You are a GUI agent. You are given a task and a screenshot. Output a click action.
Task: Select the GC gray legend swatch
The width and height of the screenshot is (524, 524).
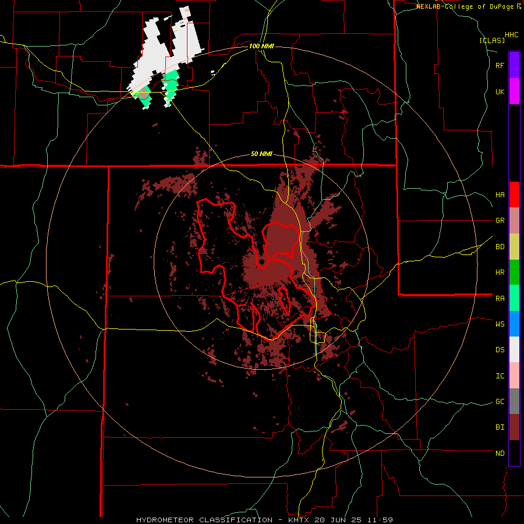pyautogui.click(x=514, y=401)
